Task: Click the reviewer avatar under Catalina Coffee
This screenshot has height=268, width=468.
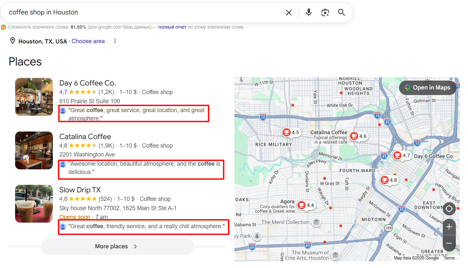Action: click(63, 164)
